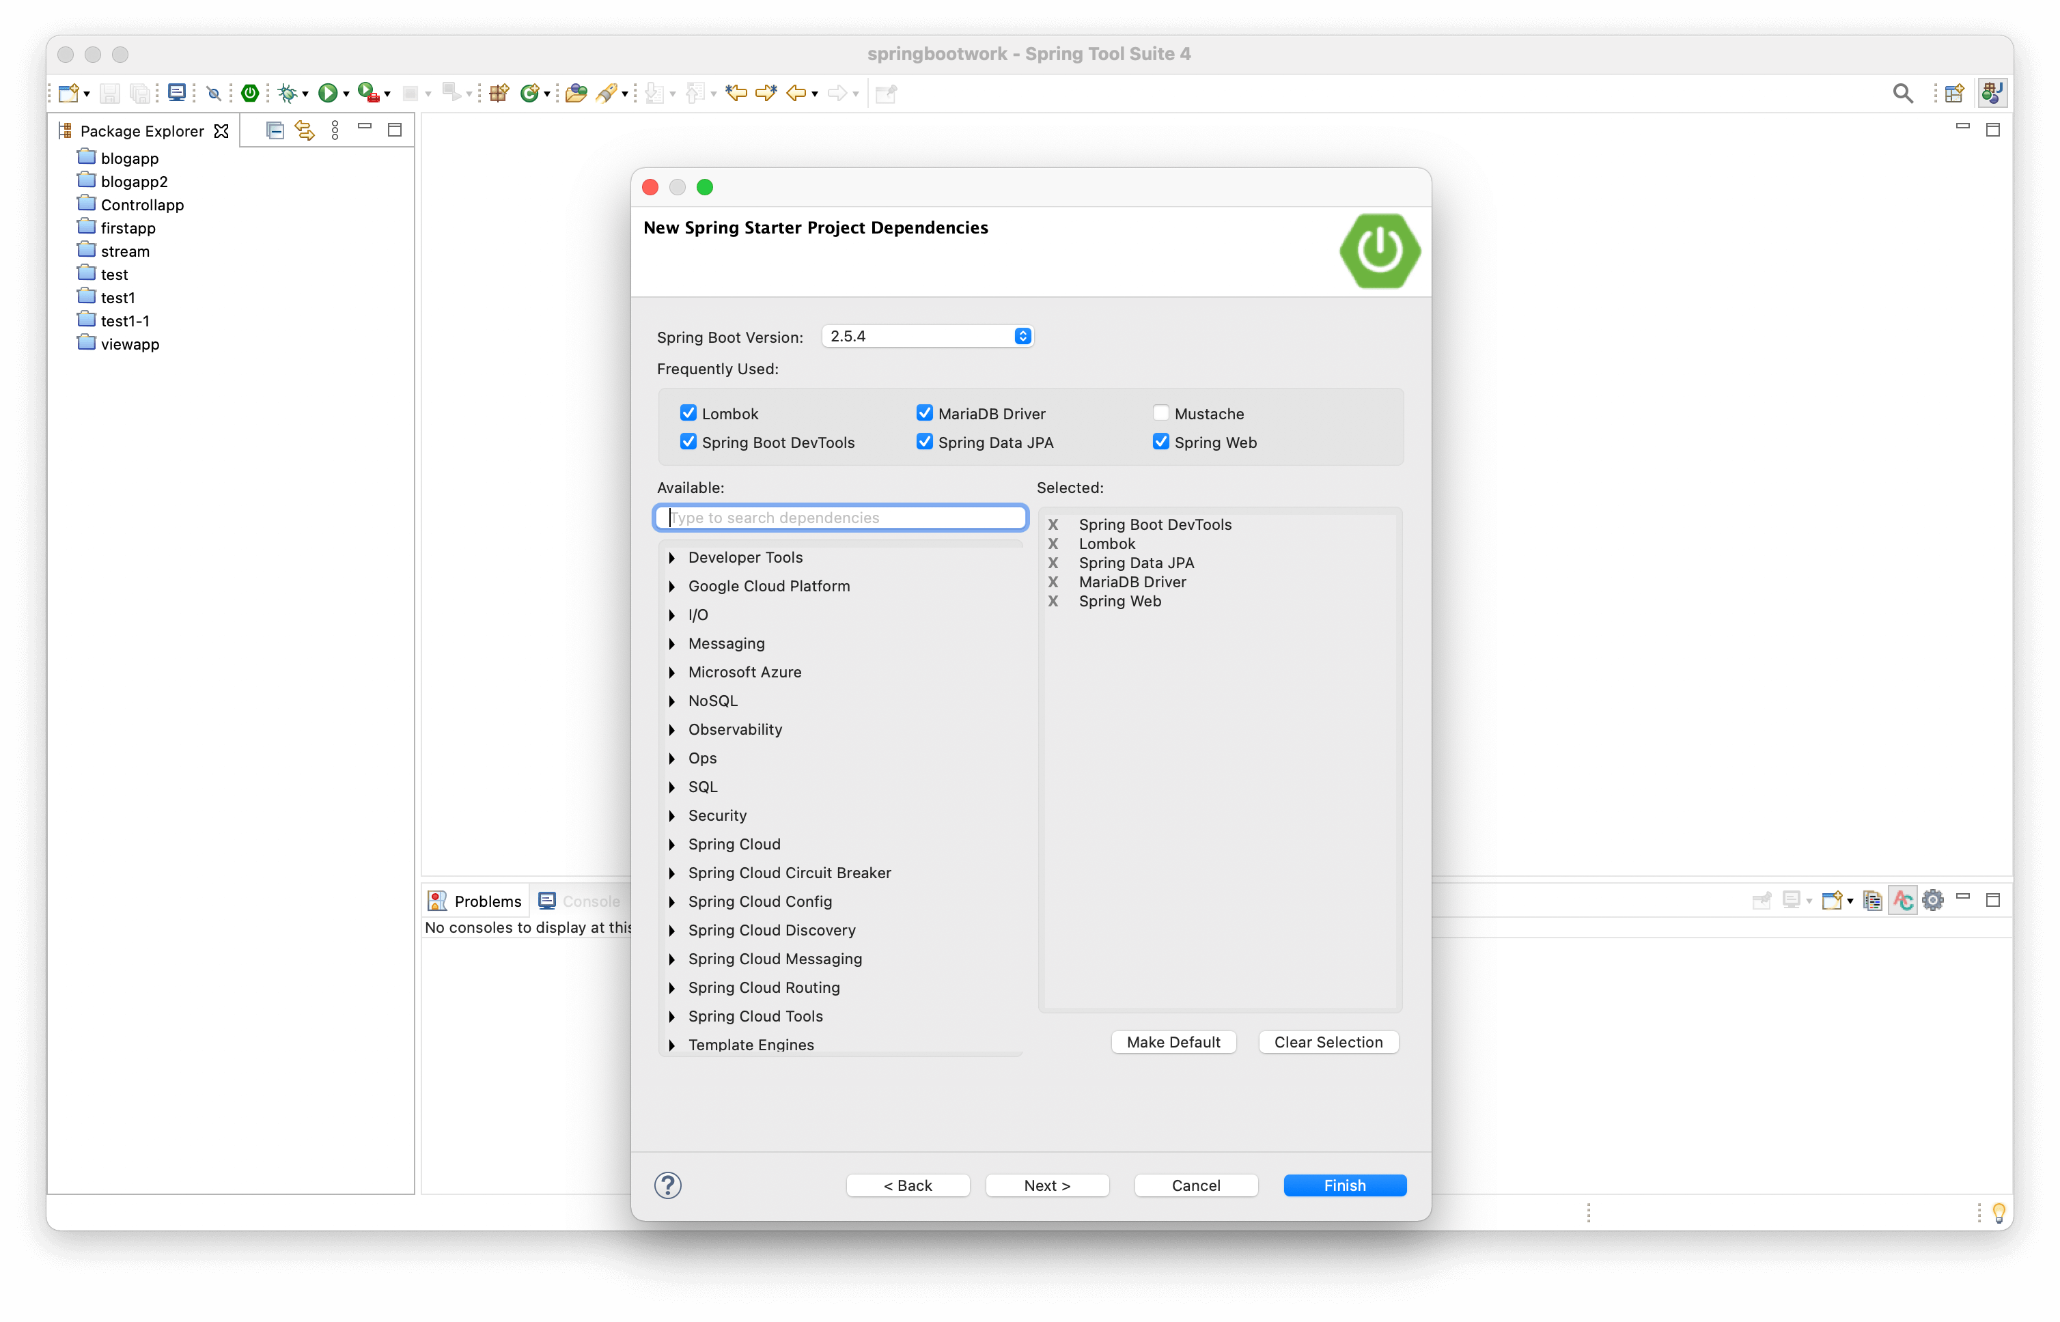Remove Spring Data JPA via its X
The height and width of the screenshot is (1322, 2060).
tap(1053, 562)
